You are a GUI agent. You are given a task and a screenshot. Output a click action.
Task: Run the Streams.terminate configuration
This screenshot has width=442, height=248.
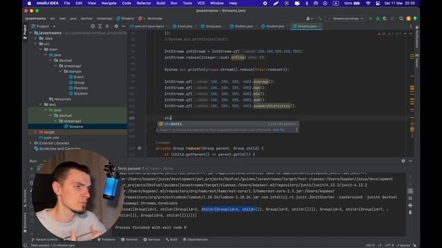(370, 19)
